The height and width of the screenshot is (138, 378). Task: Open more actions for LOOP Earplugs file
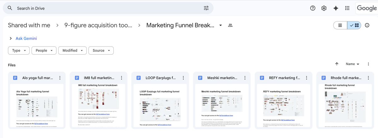coord(183,78)
